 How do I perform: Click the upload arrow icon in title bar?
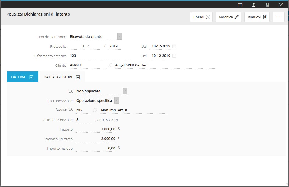pyautogui.click(x=254, y=5)
